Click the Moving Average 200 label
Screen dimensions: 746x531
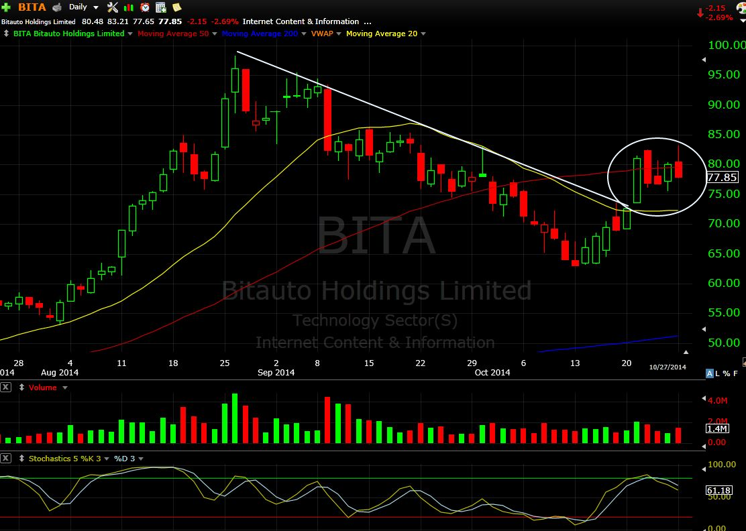[260, 34]
